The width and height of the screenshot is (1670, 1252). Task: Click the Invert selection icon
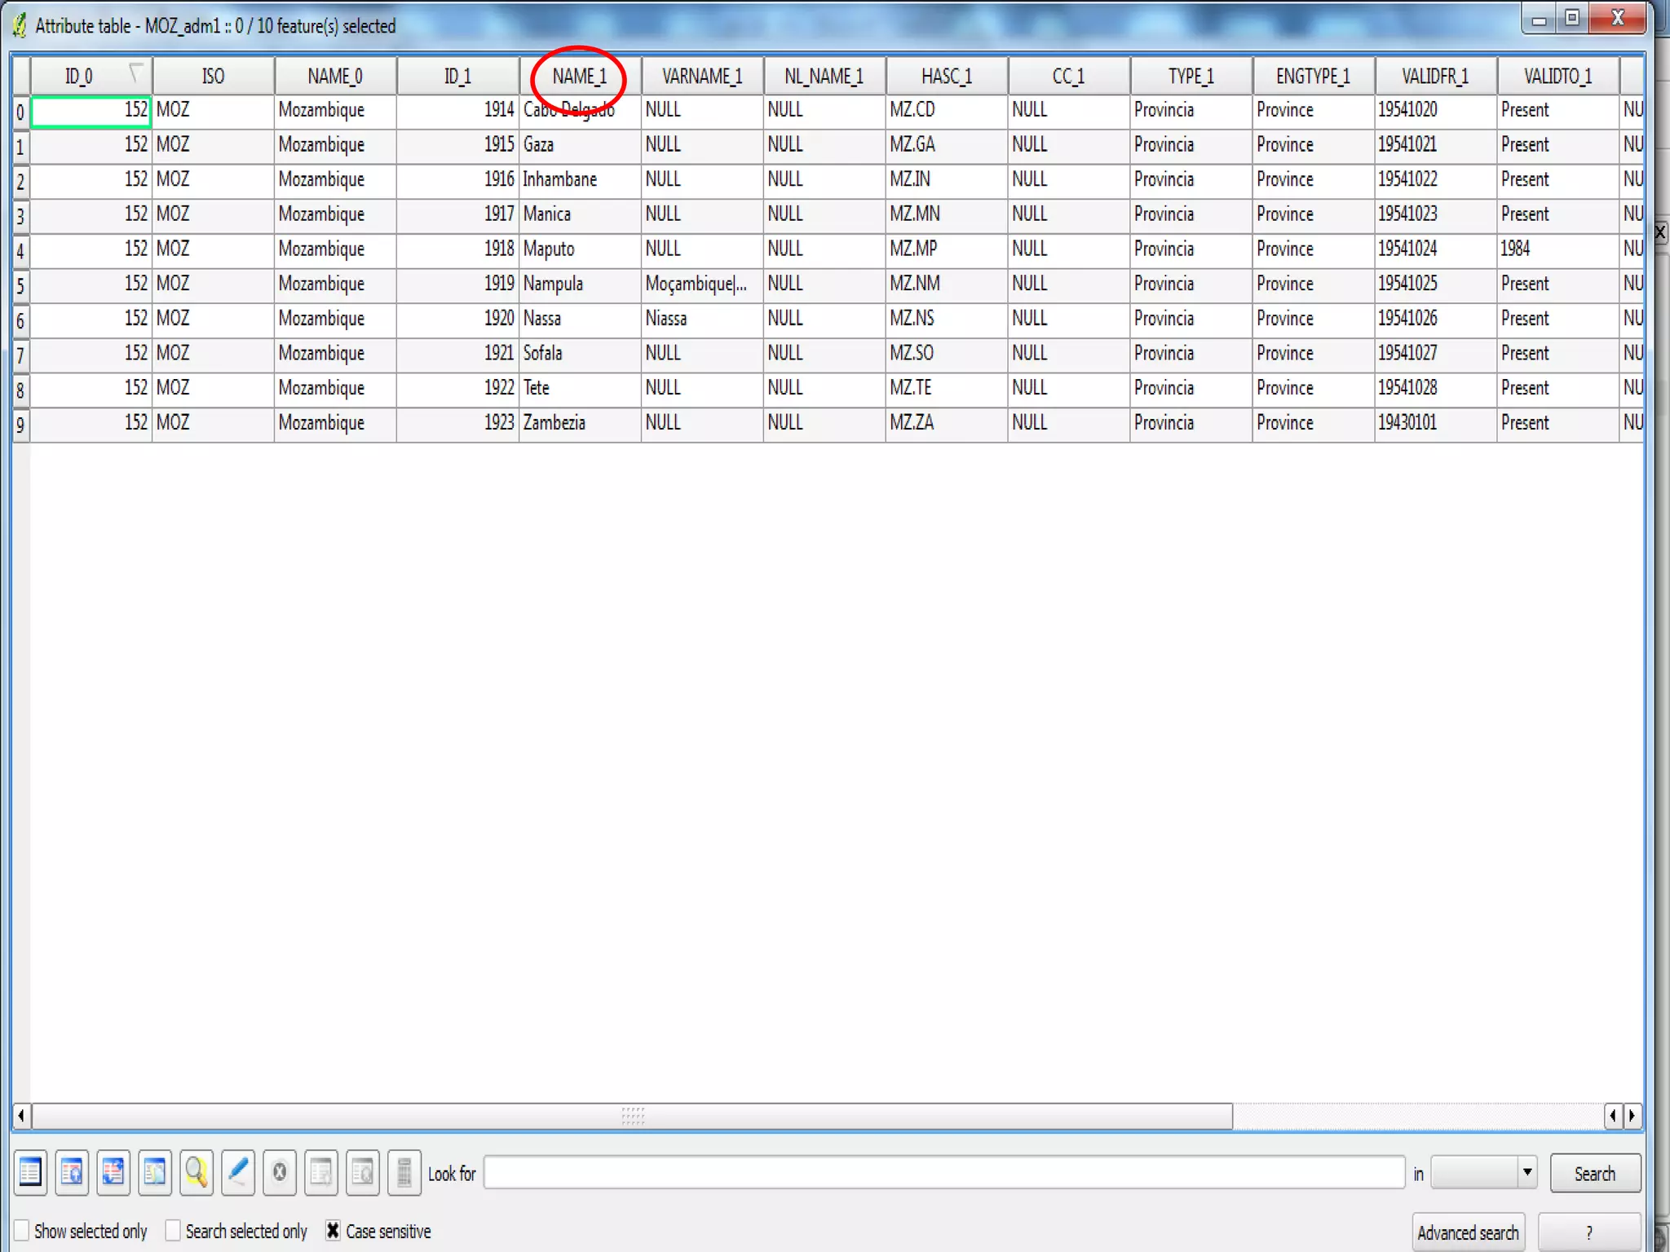coord(113,1173)
